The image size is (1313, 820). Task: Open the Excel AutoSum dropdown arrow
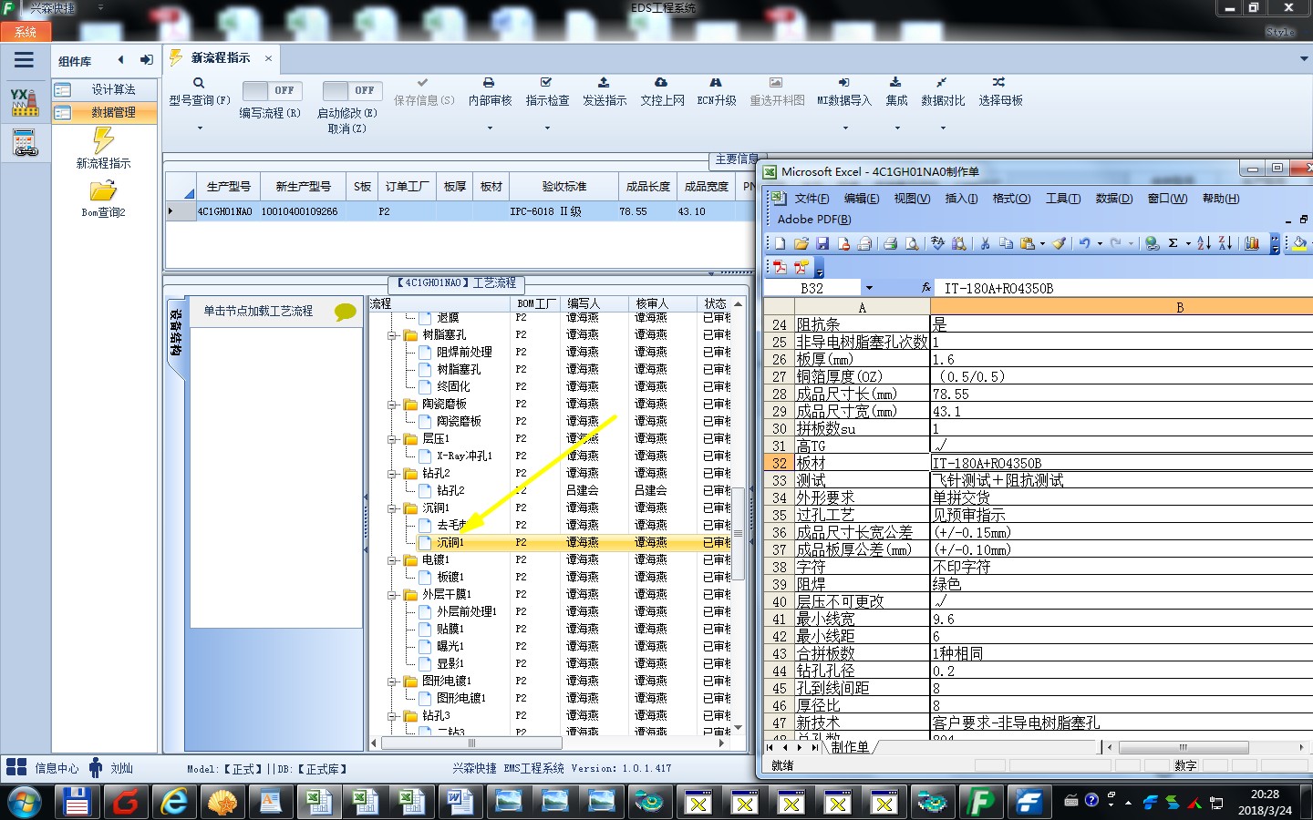[1188, 243]
